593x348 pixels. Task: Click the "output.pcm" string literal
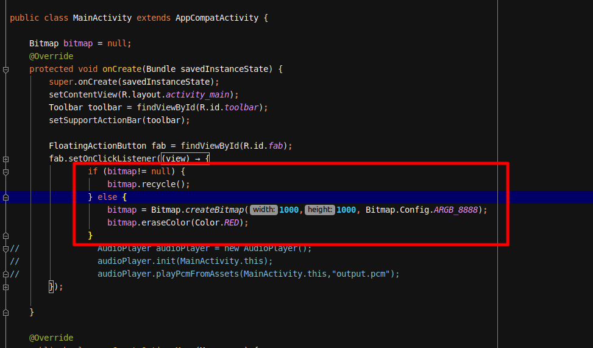(361, 274)
